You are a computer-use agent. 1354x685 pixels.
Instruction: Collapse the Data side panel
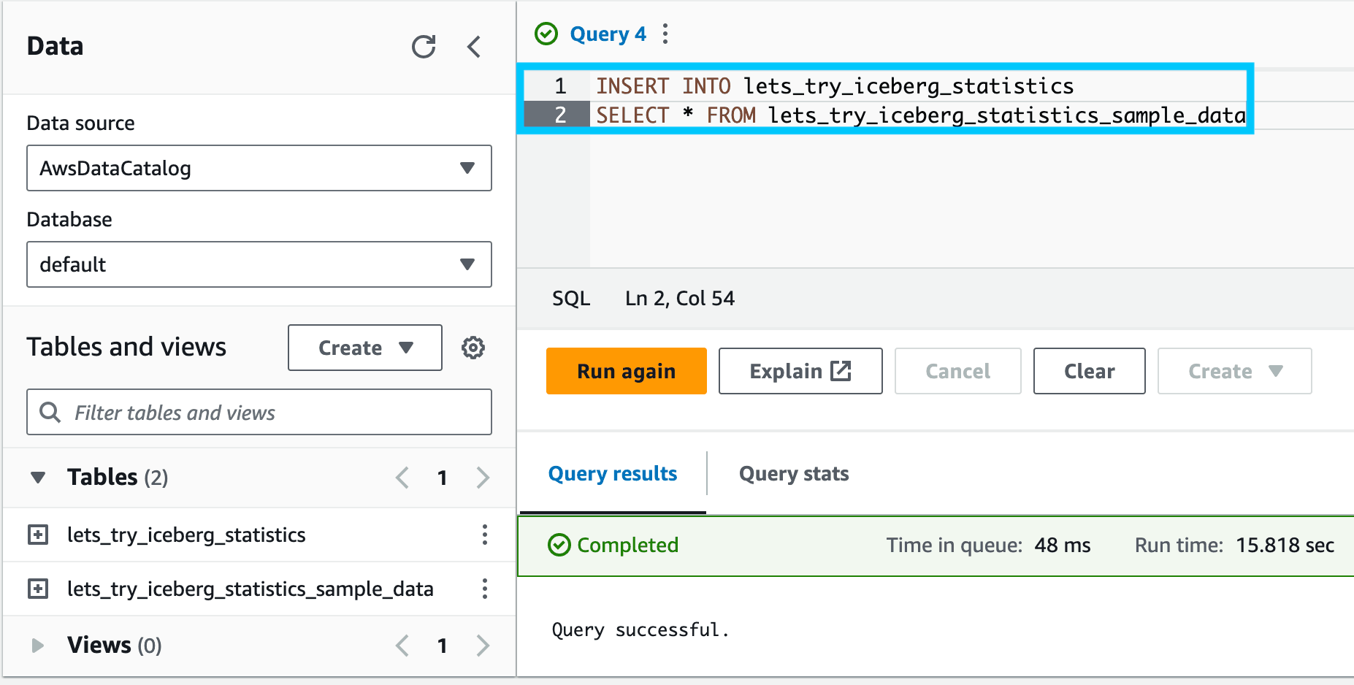474,47
